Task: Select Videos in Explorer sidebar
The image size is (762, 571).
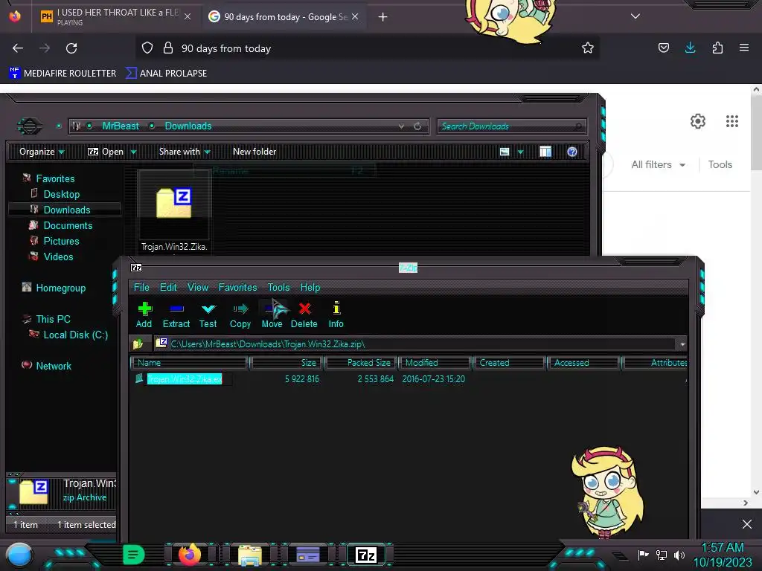Action: pyautogui.click(x=58, y=257)
